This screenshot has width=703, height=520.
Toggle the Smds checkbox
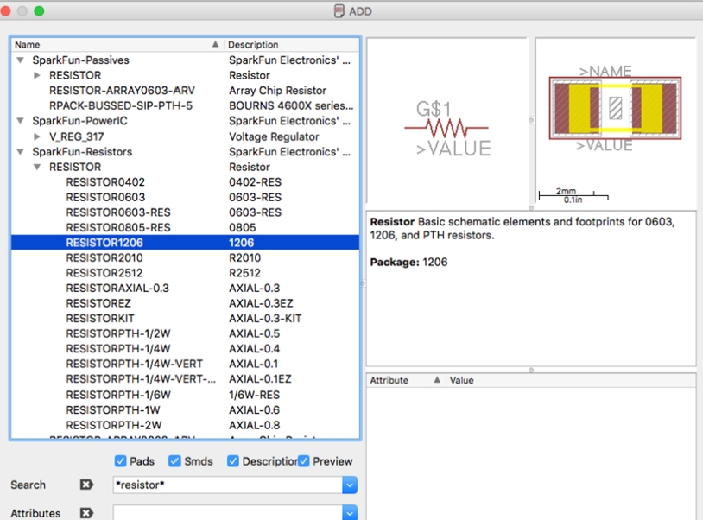(x=174, y=460)
